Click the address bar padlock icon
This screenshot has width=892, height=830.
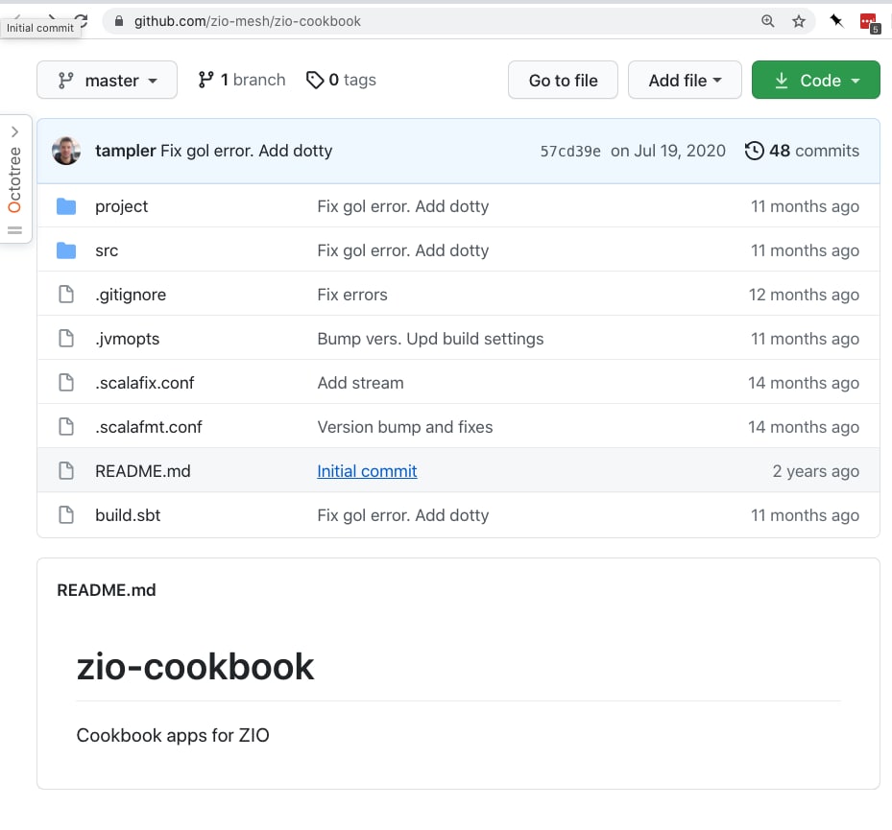(x=118, y=21)
